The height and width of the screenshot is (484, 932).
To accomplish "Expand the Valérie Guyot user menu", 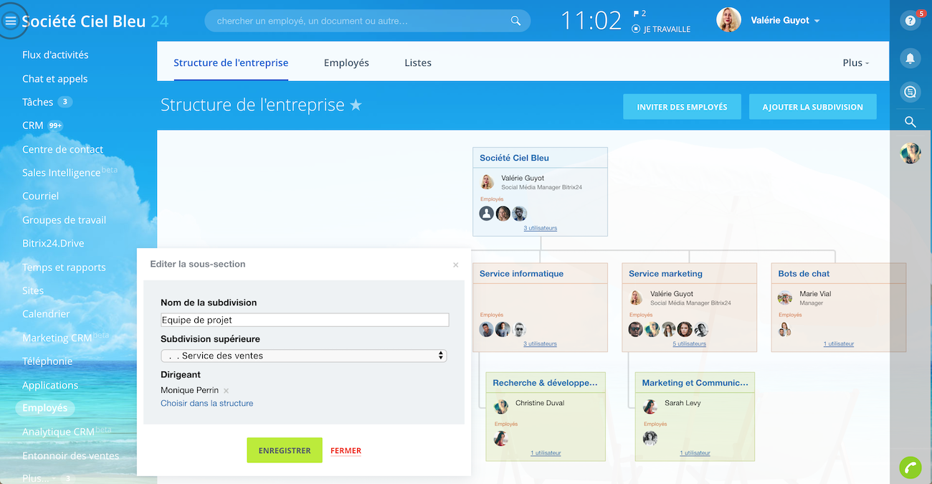I will click(785, 21).
